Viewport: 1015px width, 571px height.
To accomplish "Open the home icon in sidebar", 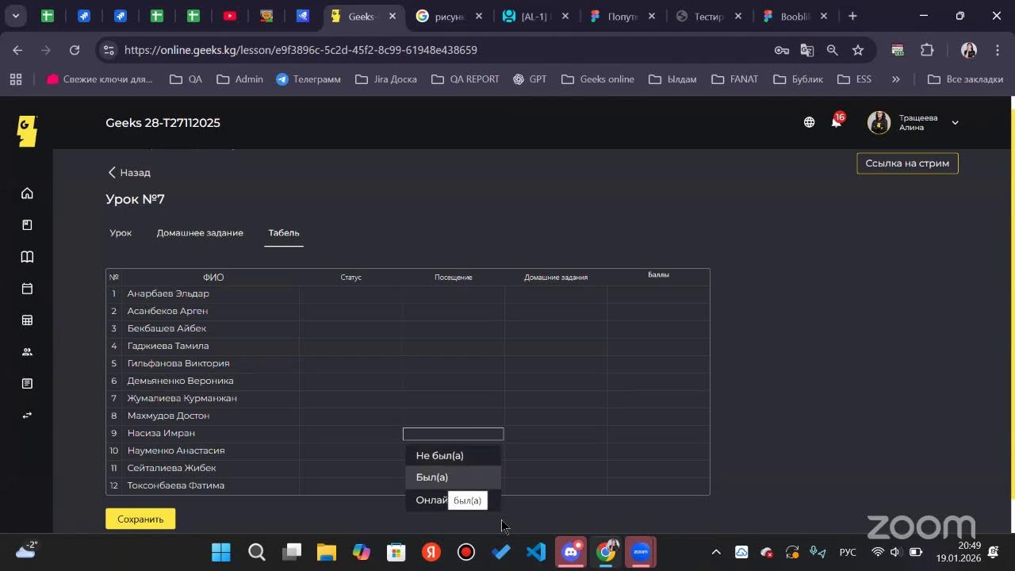I will click(x=27, y=194).
